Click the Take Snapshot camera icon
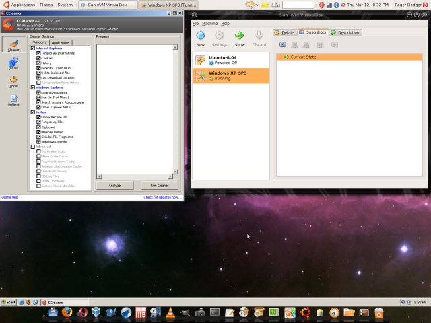 (283, 44)
